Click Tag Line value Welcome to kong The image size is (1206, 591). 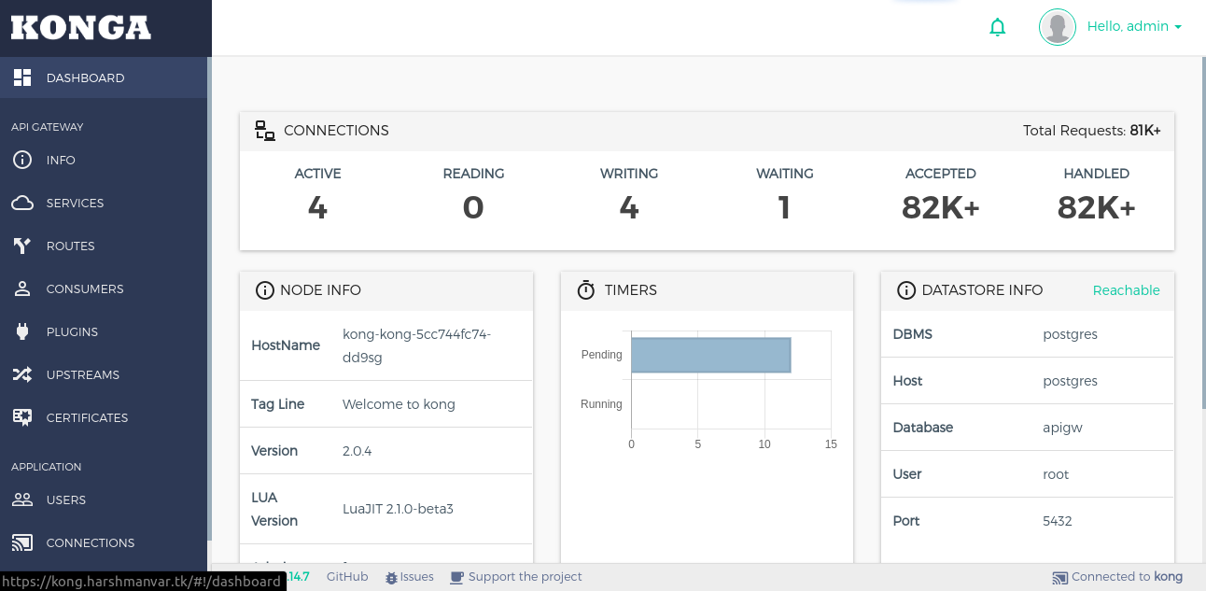pos(399,404)
